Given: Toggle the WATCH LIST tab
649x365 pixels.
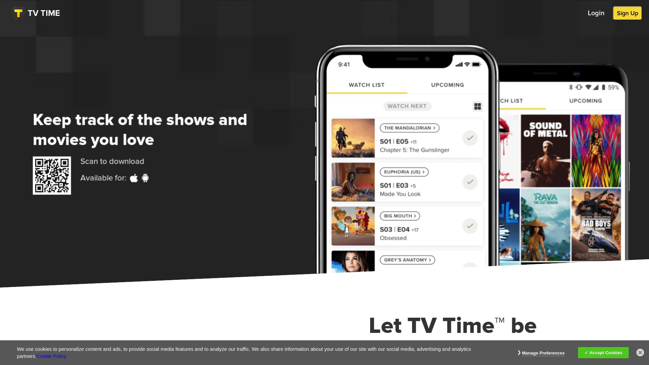Looking at the screenshot, I should click(367, 85).
